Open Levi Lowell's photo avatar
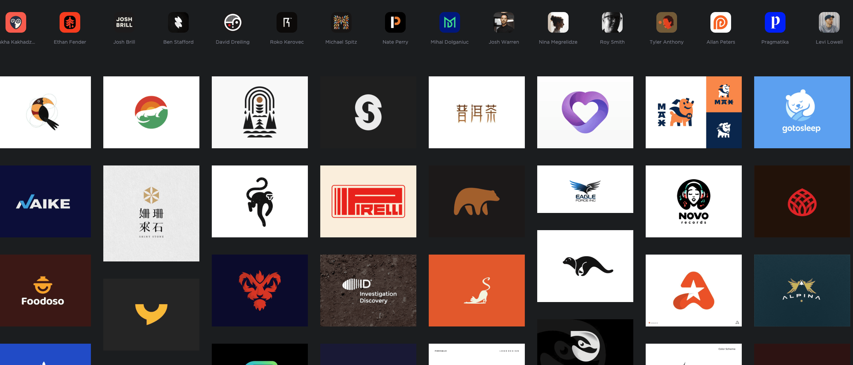 [829, 22]
